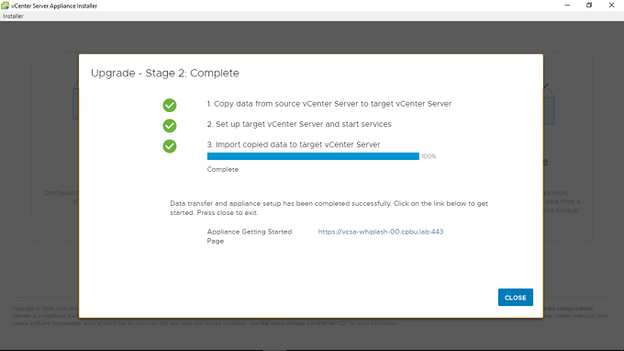The height and width of the screenshot is (351, 624).
Task: Restore down the installer window
Action: click(x=589, y=6)
